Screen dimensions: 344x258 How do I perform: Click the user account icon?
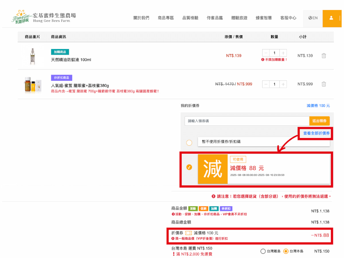(331, 18)
